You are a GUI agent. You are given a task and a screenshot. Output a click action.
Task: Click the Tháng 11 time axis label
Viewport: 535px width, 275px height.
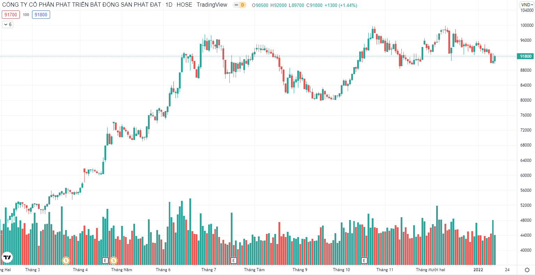(385, 270)
